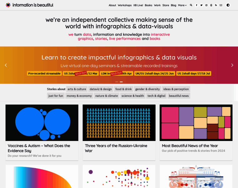Filter stories by just for fun
This screenshot has width=238, height=188.
[56, 96]
